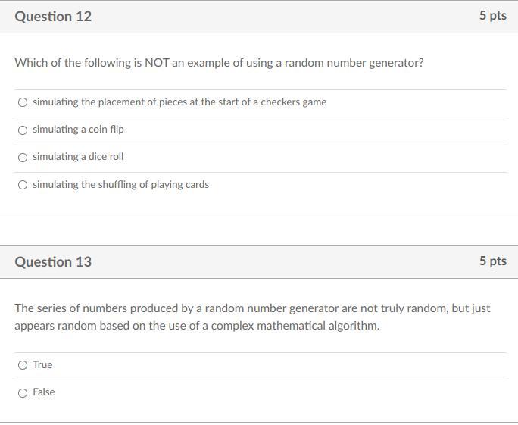Viewport: 518px width, 425px height.
Task: Click the 5 pts label of Question 12
Action: coord(492,15)
